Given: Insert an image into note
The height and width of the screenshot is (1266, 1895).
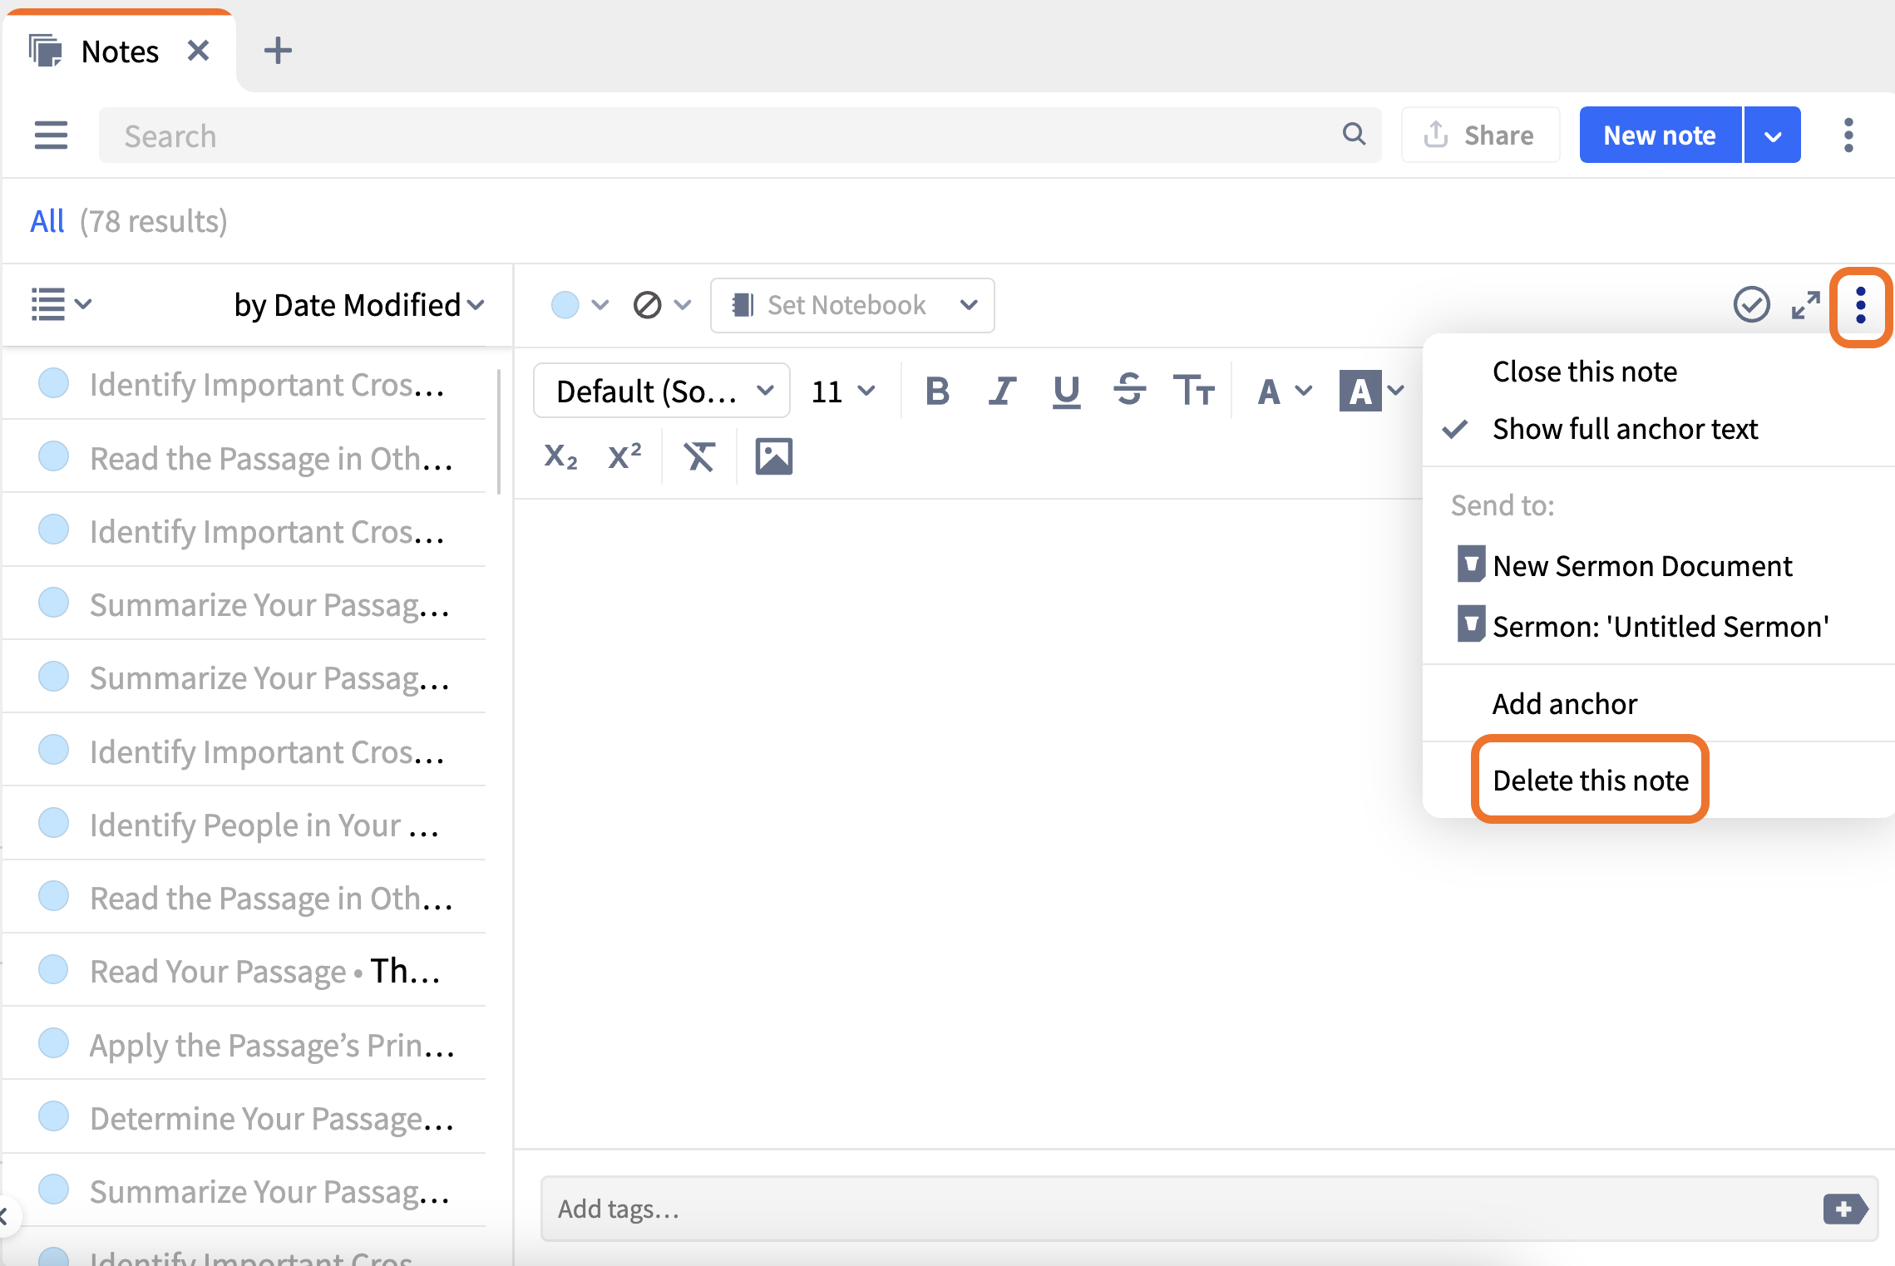Looking at the screenshot, I should (x=773, y=456).
